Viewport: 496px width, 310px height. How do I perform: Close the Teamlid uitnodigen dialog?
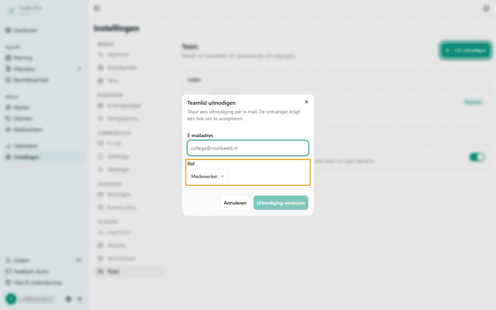click(307, 102)
